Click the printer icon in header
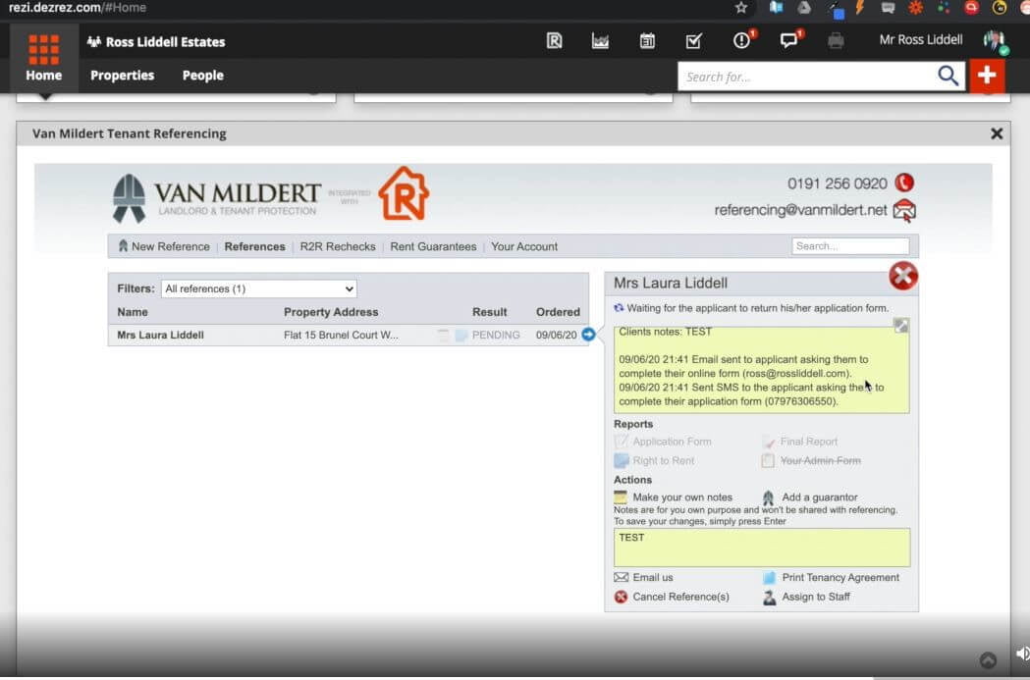This screenshot has width=1030, height=680. click(836, 41)
